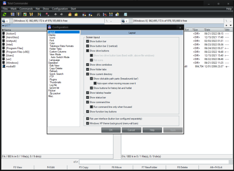Viewport: 234px width, 171px height.
Task: Select Zip packer in configuration tree
Action: [55, 93]
